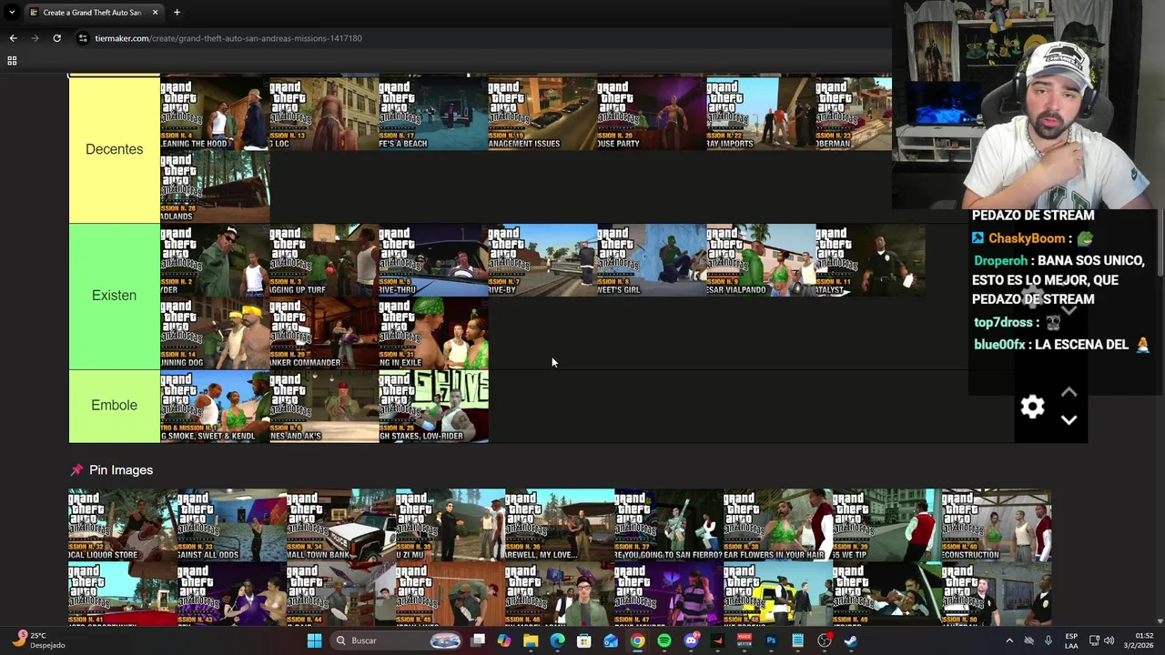This screenshot has width=1165, height=655.
Task: Pick the Wu Zi Mu mission thumbnail
Action: pos(451,525)
